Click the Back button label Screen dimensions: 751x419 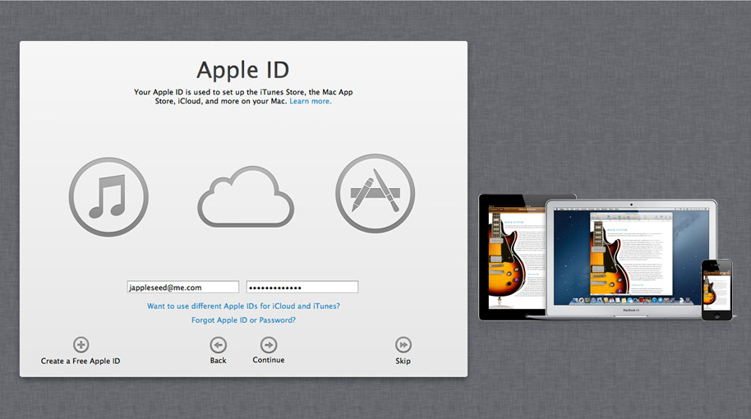tap(218, 361)
